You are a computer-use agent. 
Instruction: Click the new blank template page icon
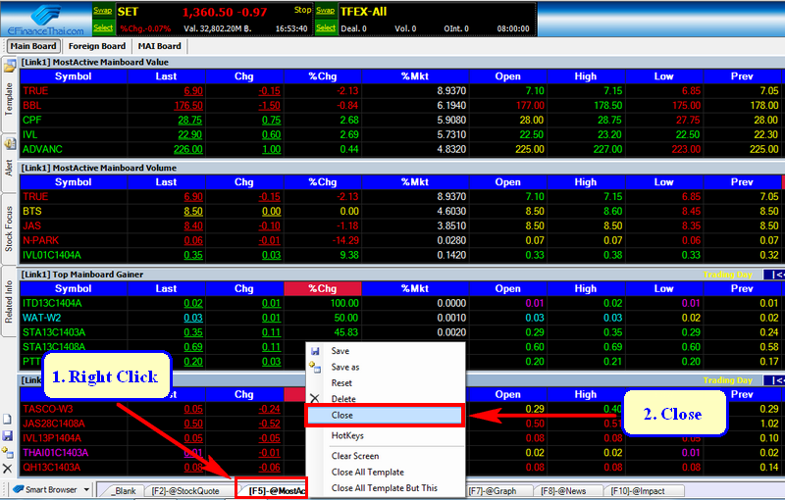pos(8,419)
